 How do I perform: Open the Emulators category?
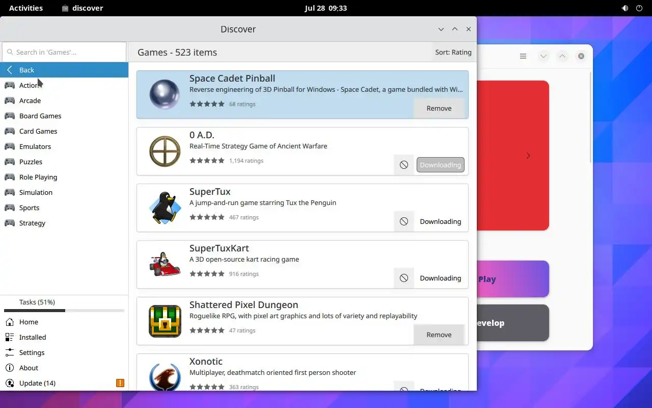(64, 146)
